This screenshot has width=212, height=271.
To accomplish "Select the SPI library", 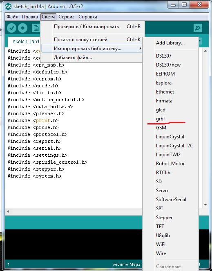I will pos(170,209).
